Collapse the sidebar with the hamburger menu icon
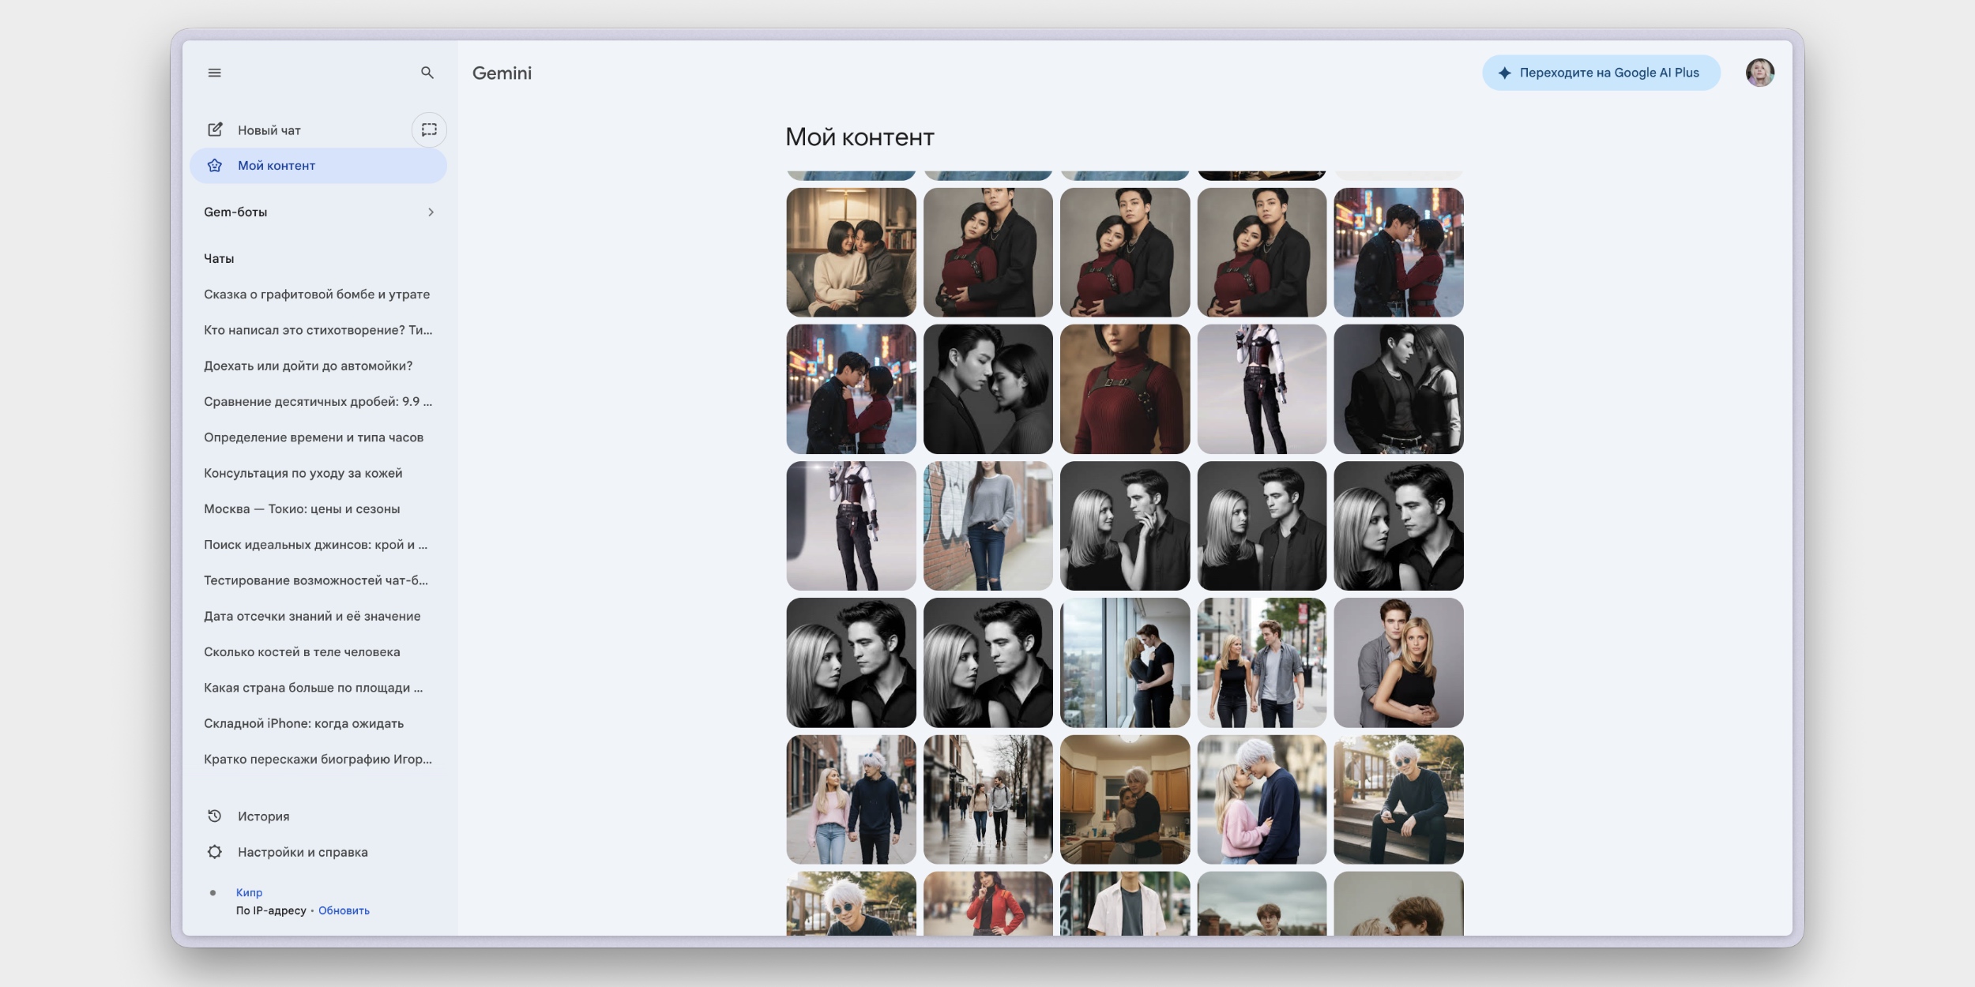Viewport: 1975px width, 987px height. (x=214, y=73)
